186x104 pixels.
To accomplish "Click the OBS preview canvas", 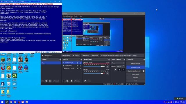I will (93, 35).
